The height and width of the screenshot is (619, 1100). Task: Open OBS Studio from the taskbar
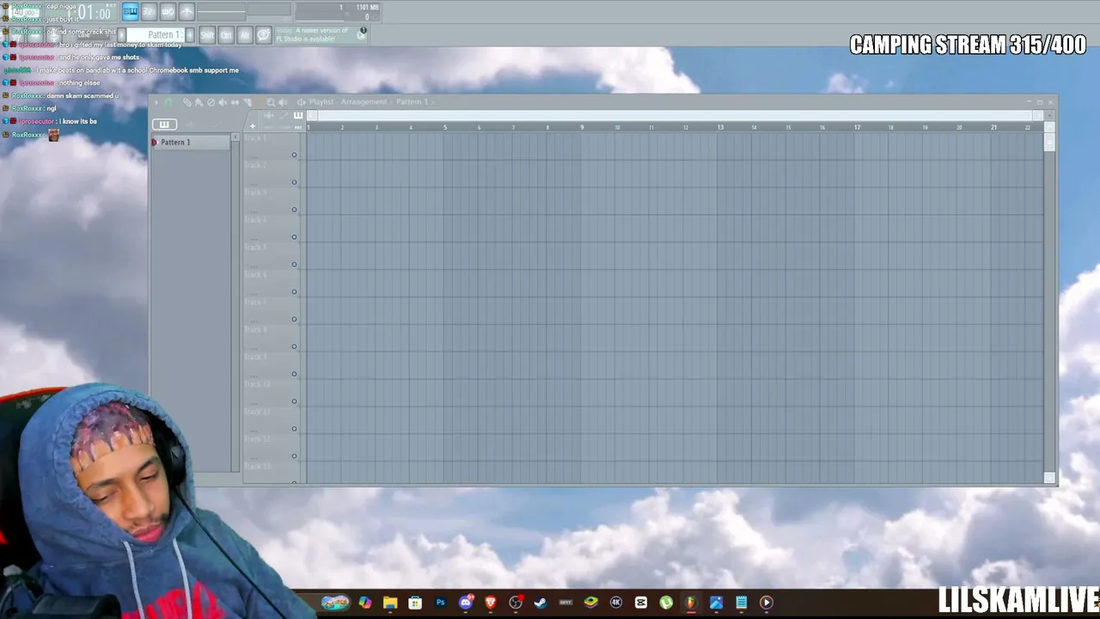tap(516, 603)
